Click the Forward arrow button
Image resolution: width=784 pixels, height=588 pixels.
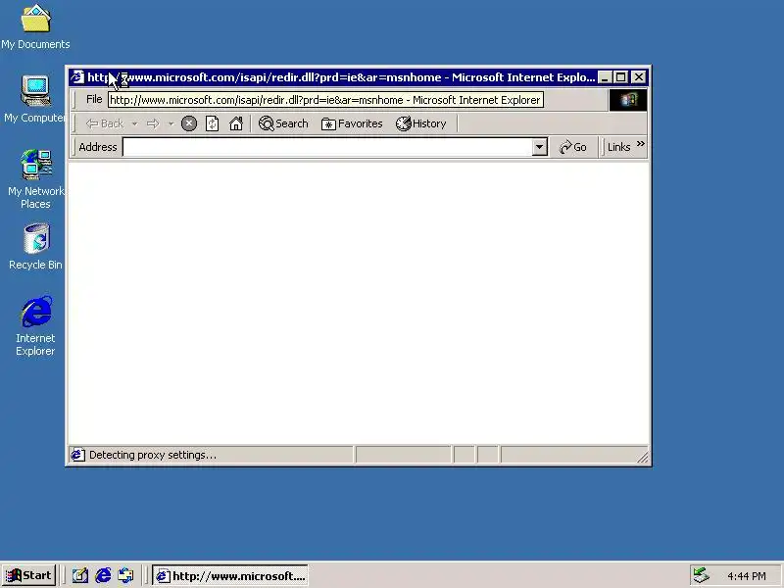(x=153, y=123)
